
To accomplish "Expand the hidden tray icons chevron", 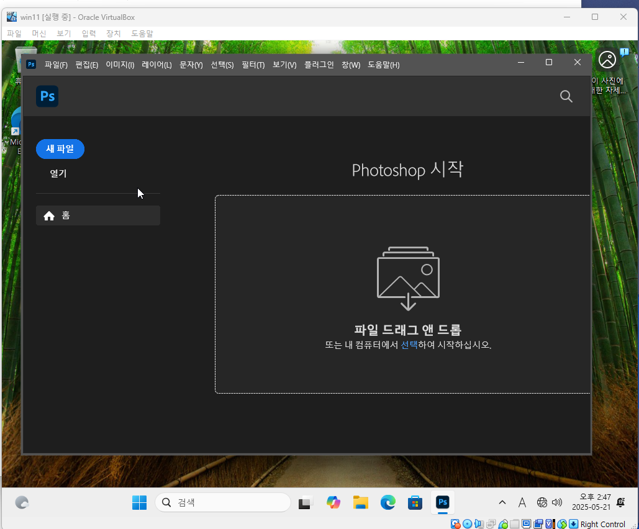I will (502, 502).
